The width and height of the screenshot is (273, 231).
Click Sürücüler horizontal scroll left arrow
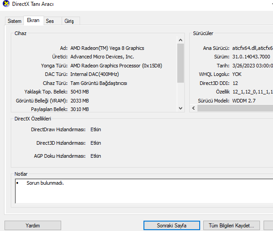(193, 108)
